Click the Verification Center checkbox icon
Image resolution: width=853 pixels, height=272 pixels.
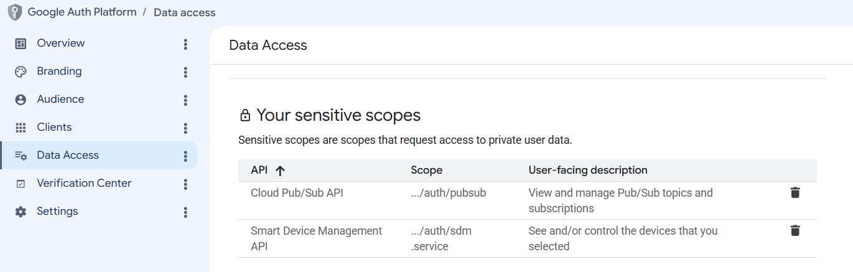21,184
